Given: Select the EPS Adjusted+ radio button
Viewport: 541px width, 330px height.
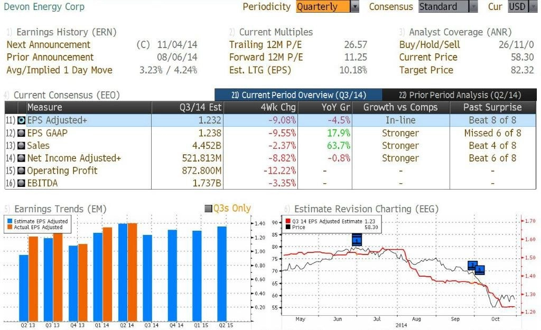Looking at the screenshot, I should coord(21,120).
